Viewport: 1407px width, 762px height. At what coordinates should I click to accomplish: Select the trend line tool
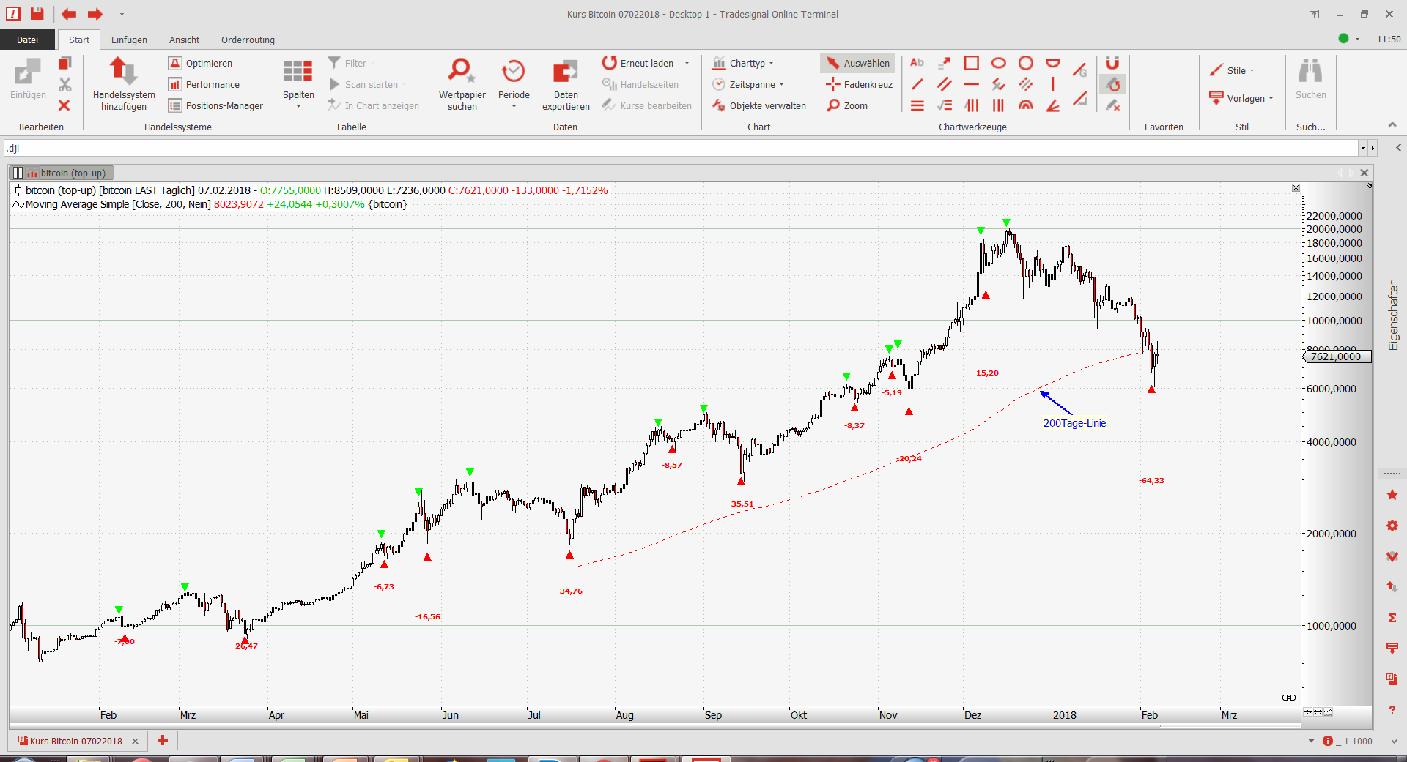(917, 84)
